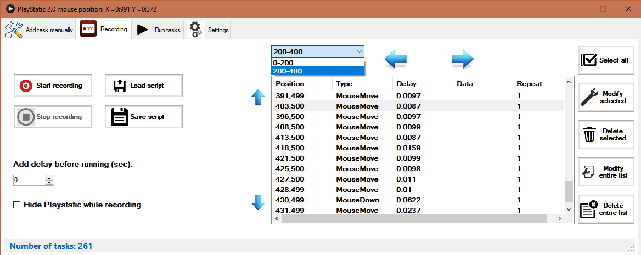
Task: Click the Stop recording button
Action: click(53, 116)
